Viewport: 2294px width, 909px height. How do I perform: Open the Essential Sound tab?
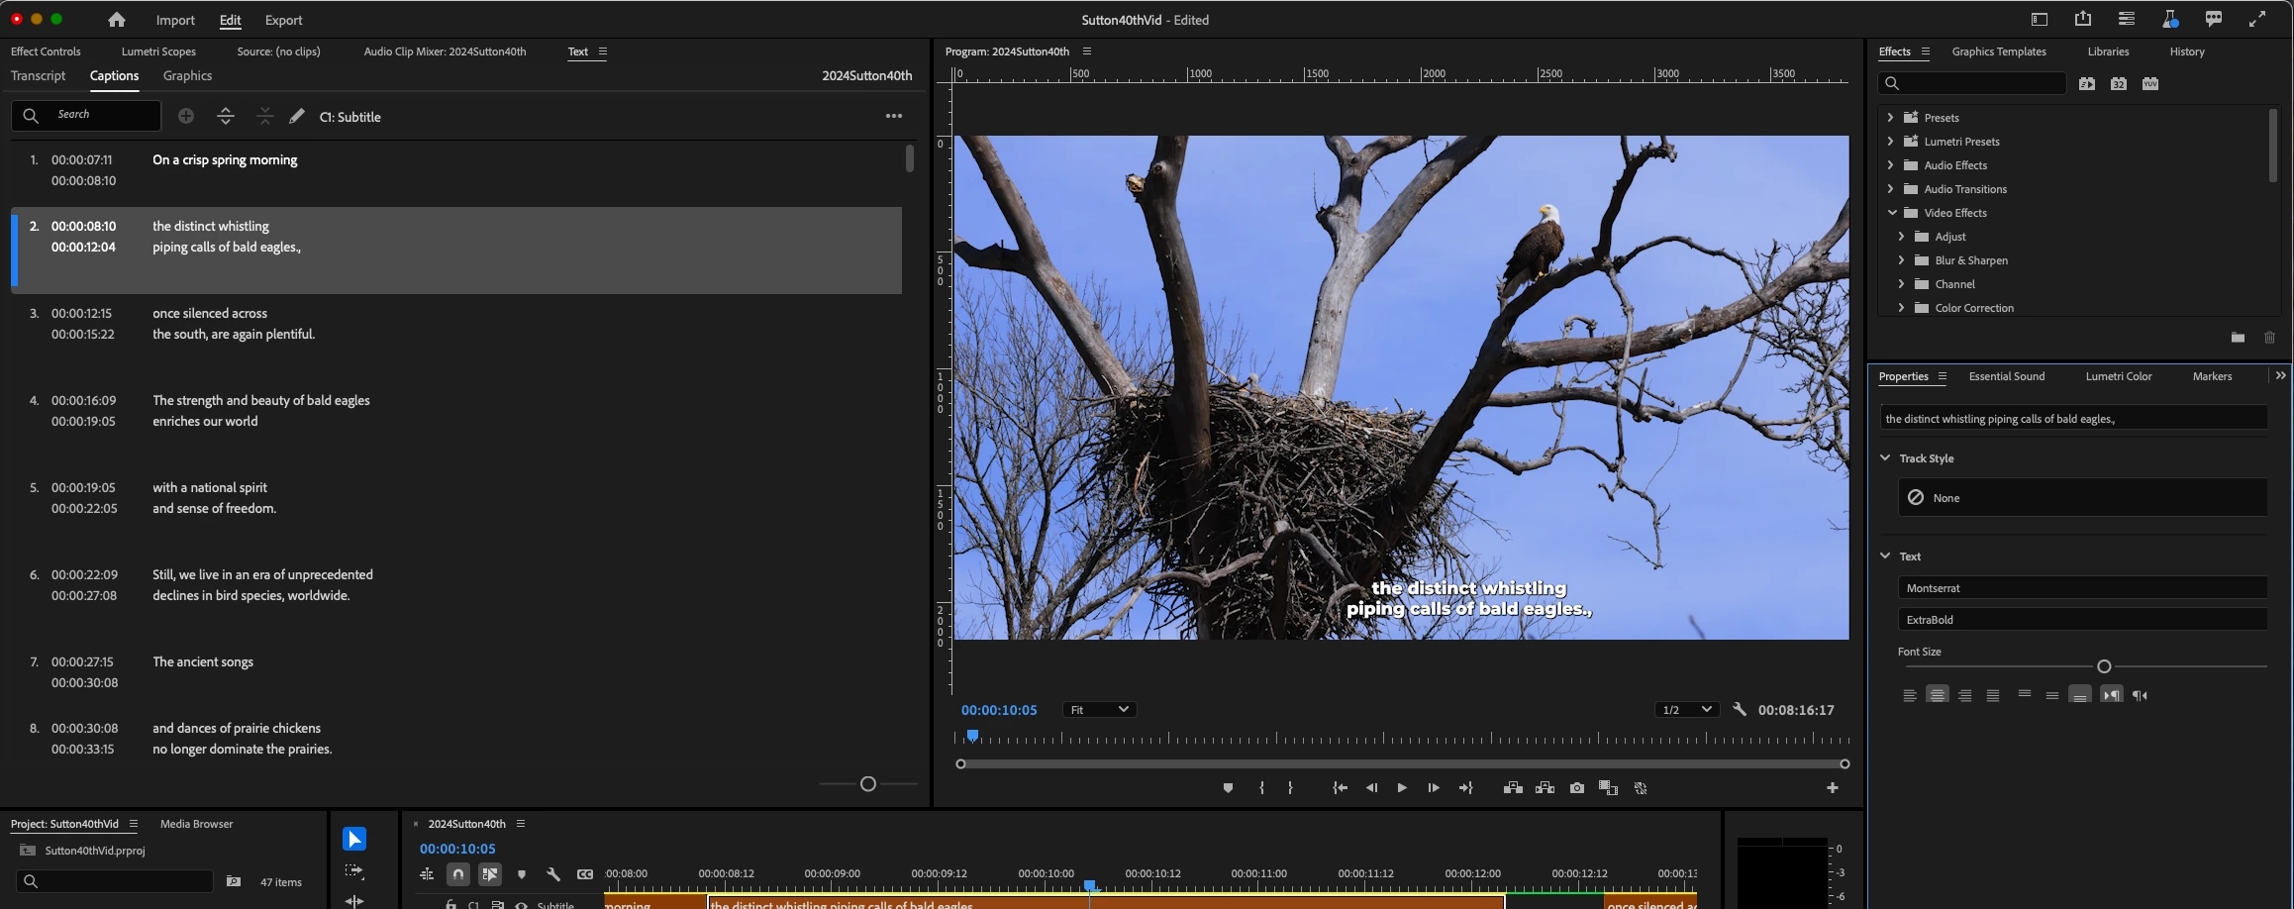(x=2006, y=376)
